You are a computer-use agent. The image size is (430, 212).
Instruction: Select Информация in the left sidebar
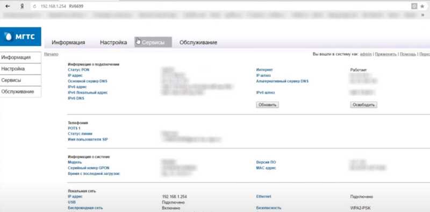[x=20, y=58]
